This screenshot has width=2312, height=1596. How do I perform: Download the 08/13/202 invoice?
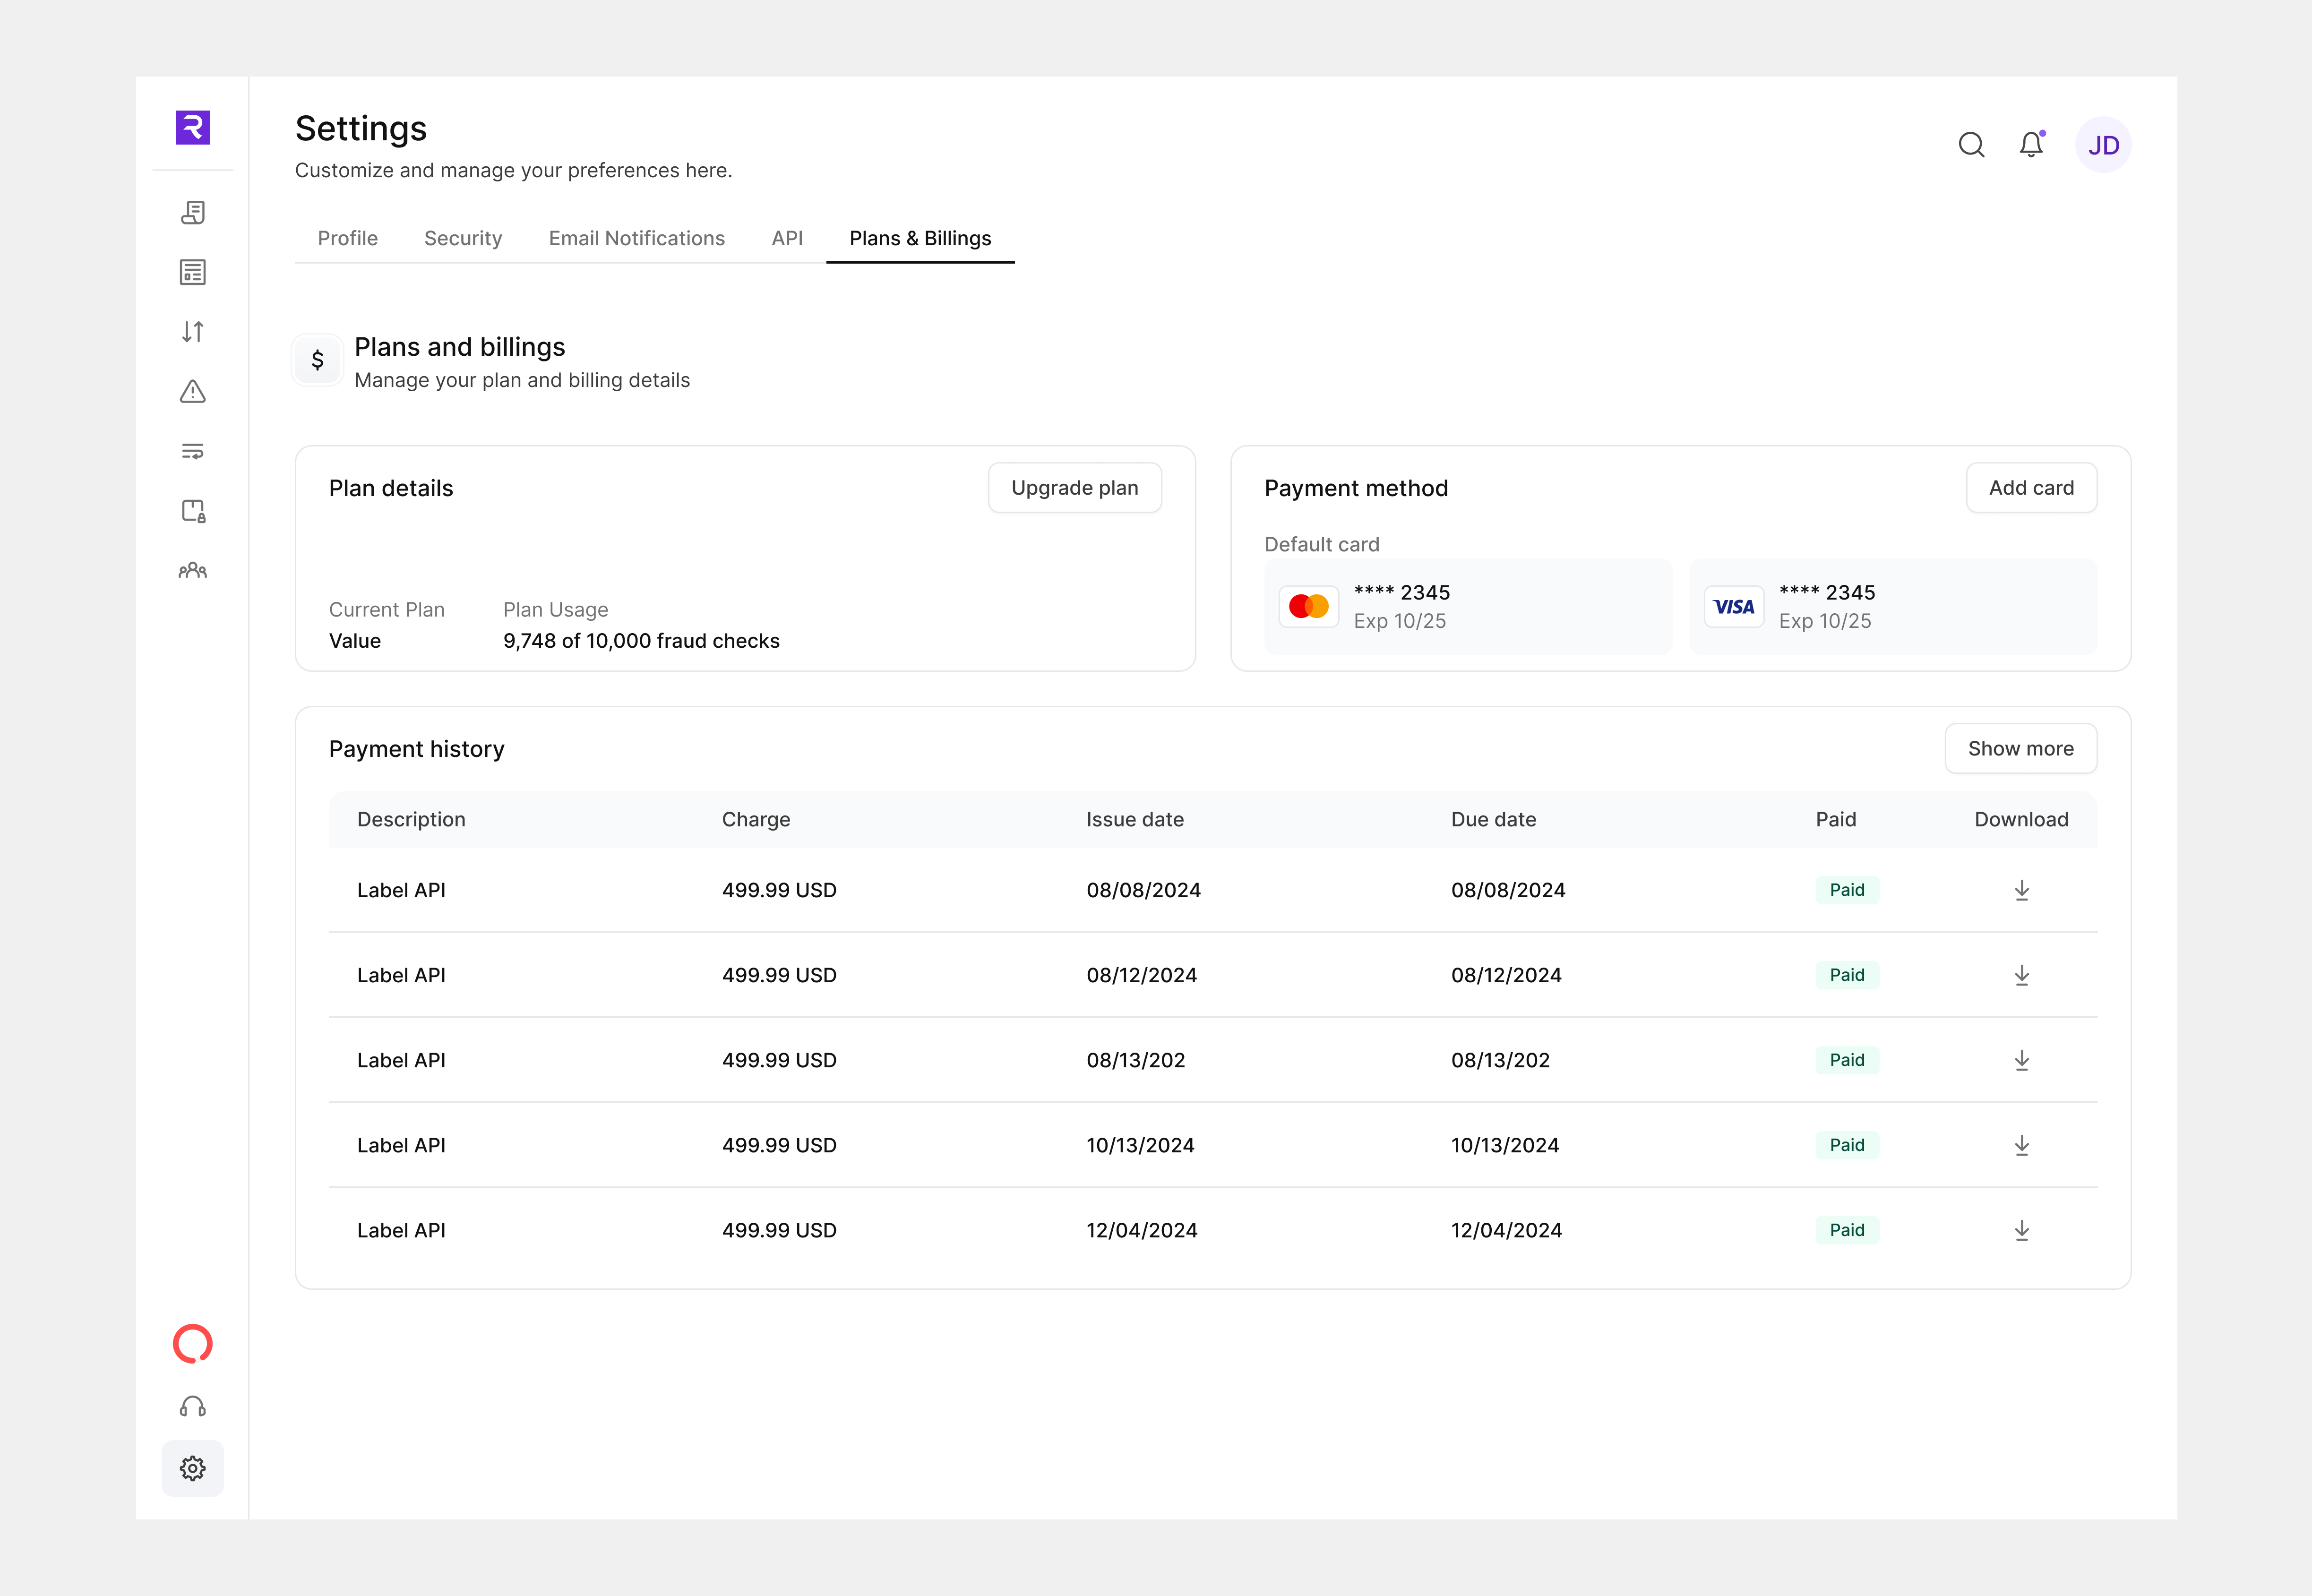[x=2021, y=1060]
